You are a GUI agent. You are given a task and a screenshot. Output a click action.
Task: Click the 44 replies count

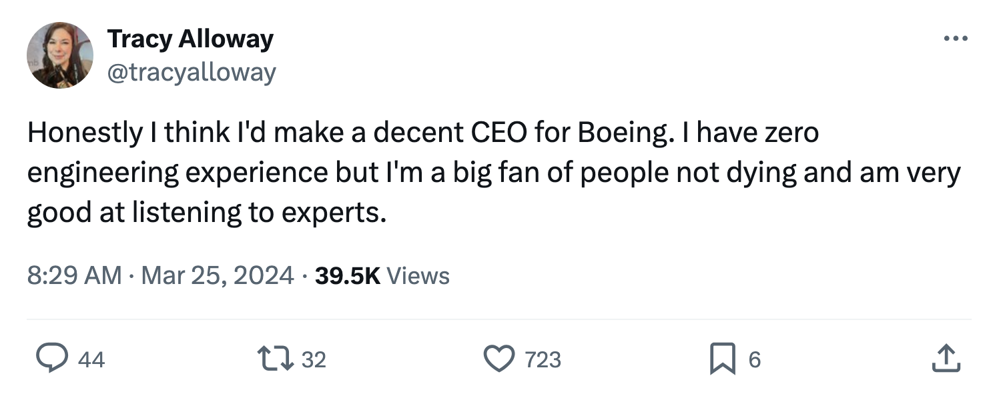[x=91, y=360]
